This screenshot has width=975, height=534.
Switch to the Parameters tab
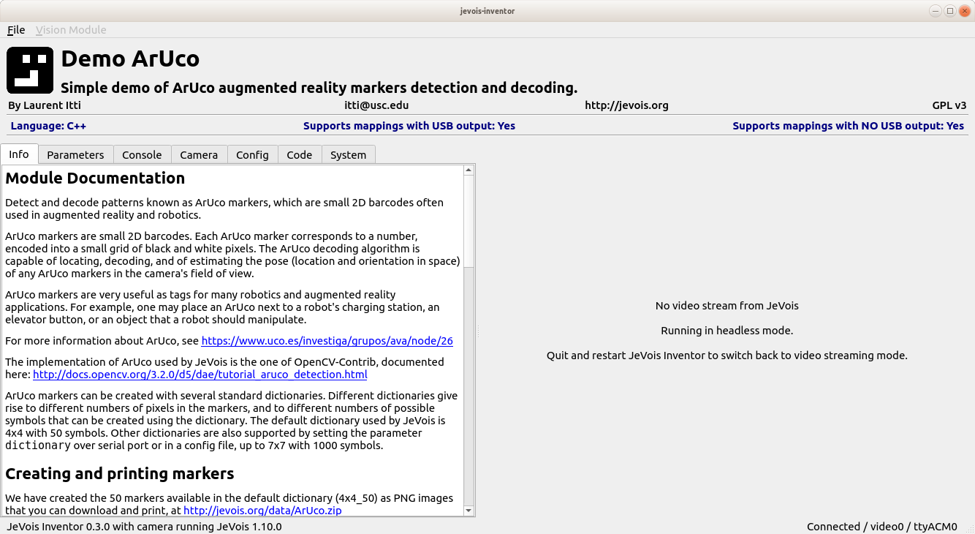click(x=75, y=154)
